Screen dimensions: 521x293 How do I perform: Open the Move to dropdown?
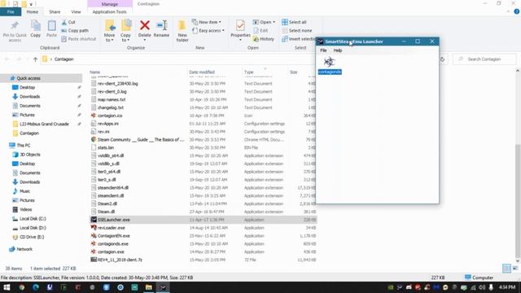(109, 37)
